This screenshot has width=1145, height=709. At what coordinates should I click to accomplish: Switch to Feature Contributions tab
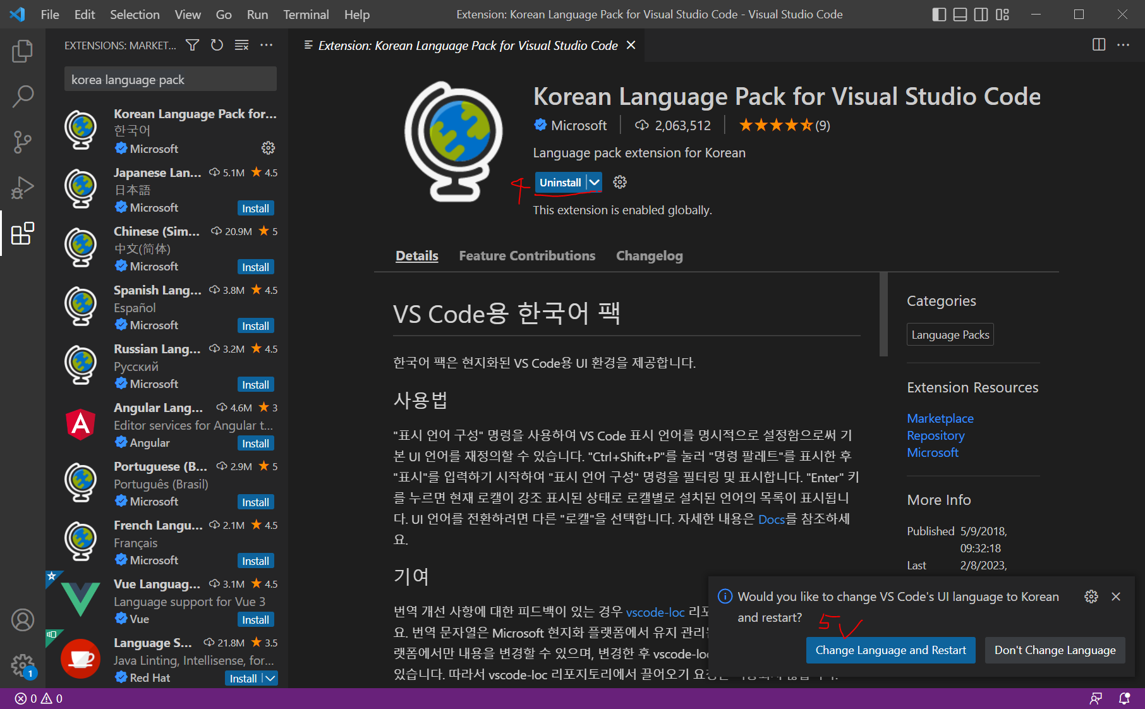[x=527, y=255]
